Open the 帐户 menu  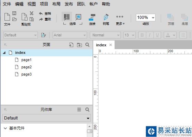pos(94,4)
